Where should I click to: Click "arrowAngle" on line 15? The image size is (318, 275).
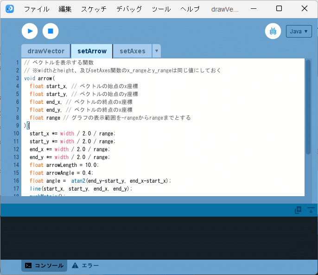[60, 173]
